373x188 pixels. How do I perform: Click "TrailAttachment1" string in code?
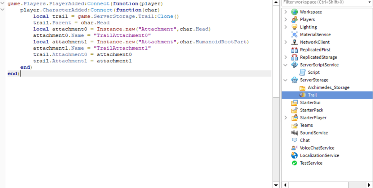point(122,48)
